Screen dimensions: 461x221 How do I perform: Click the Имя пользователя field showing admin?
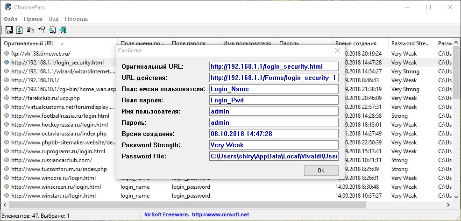[x=274, y=111]
